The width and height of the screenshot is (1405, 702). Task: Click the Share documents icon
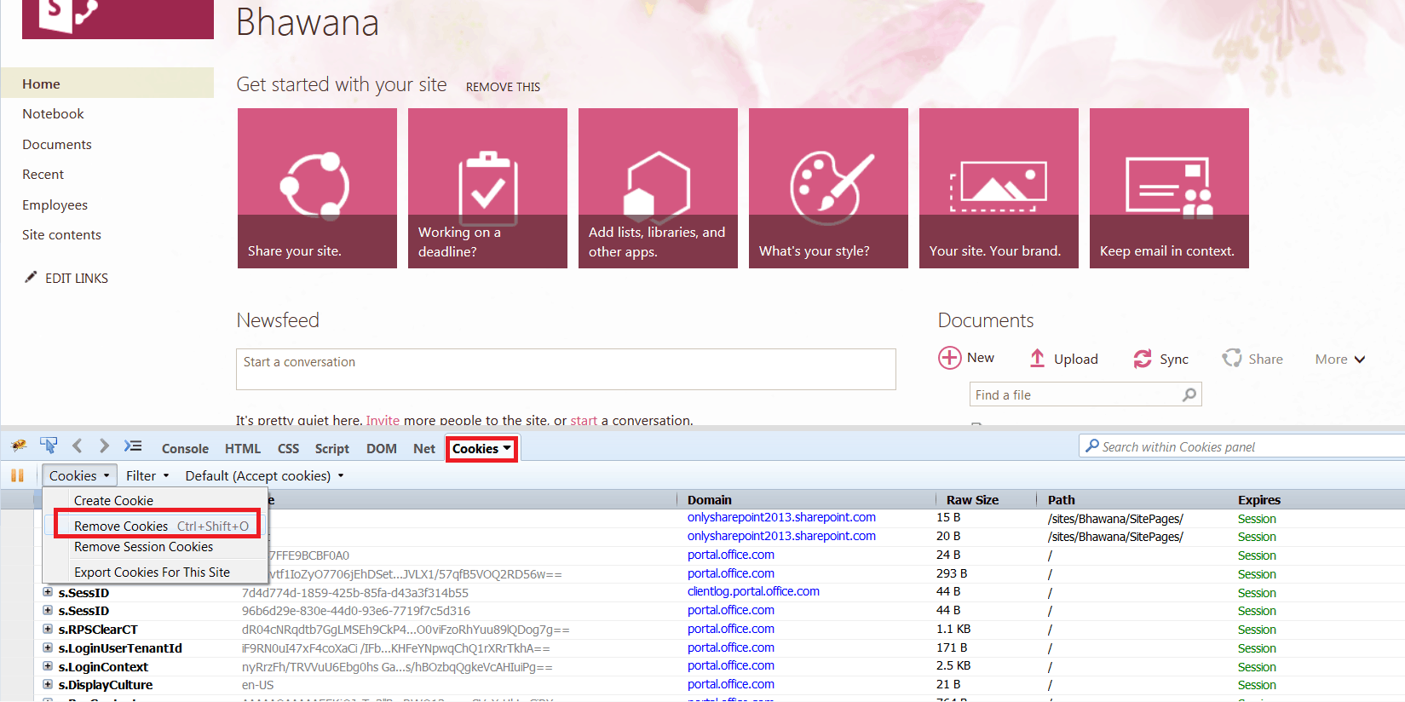(1232, 358)
